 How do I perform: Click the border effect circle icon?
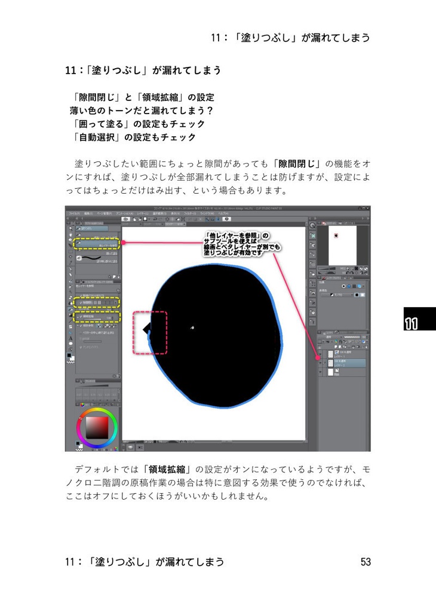tap(343, 286)
